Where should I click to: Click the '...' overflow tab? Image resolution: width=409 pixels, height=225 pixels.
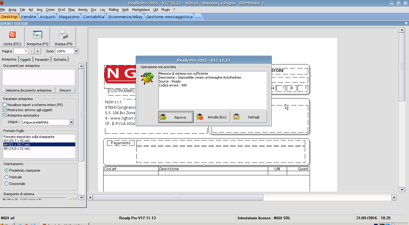coord(198,17)
